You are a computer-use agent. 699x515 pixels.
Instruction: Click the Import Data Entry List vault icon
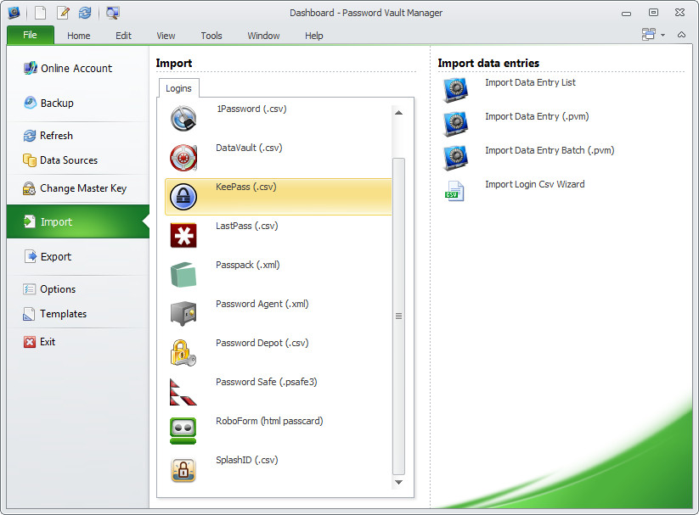point(455,90)
